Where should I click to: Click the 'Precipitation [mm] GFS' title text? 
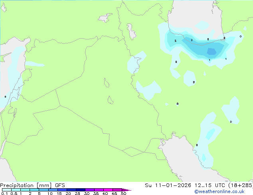coord(32,185)
